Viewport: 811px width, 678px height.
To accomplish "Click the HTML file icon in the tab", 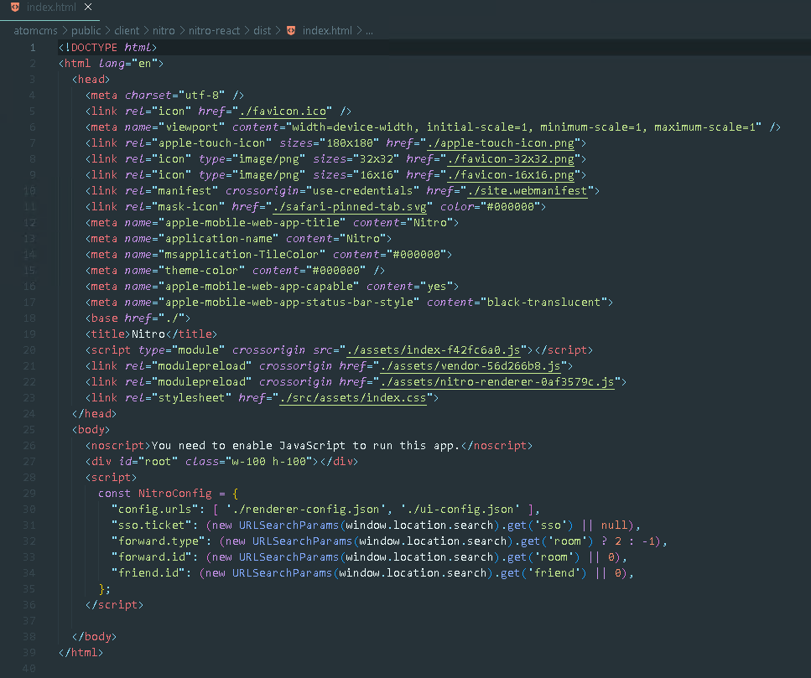I will click(x=15, y=8).
